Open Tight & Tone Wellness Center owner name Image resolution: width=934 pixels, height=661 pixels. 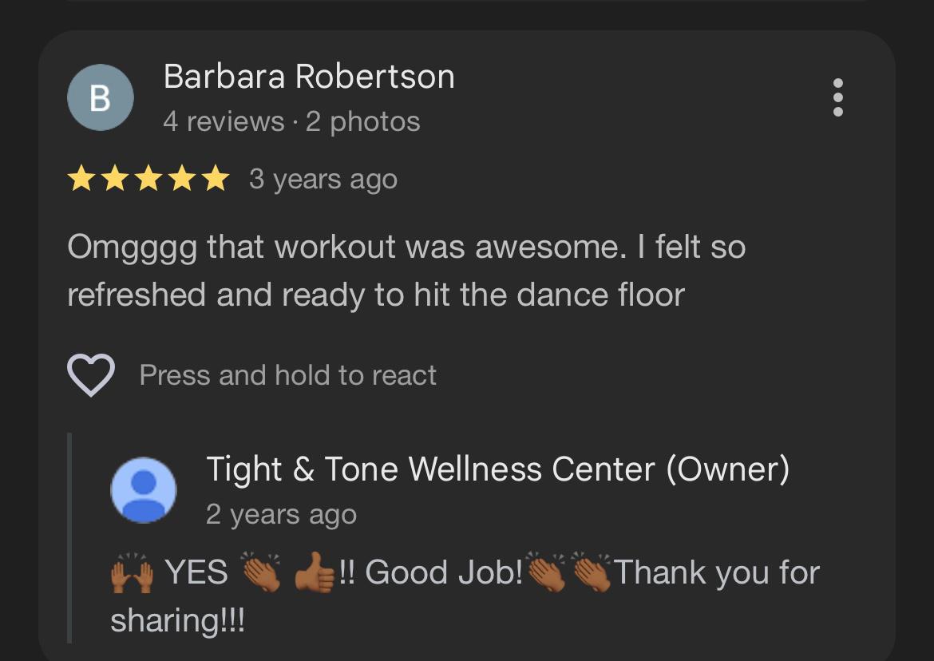[x=497, y=469]
